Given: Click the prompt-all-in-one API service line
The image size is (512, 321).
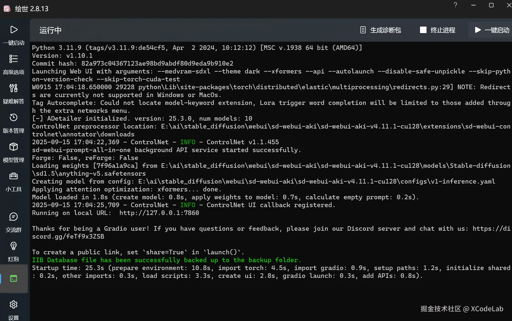Looking at the screenshot, I should click(x=167, y=150).
